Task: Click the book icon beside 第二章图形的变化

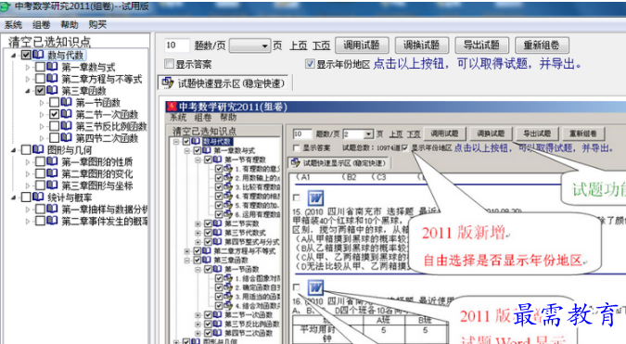Action: pos(52,173)
